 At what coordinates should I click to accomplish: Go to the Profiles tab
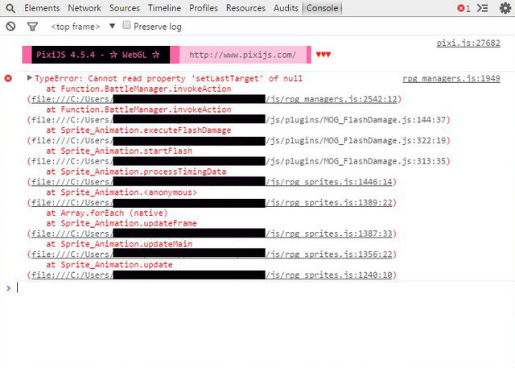point(204,8)
